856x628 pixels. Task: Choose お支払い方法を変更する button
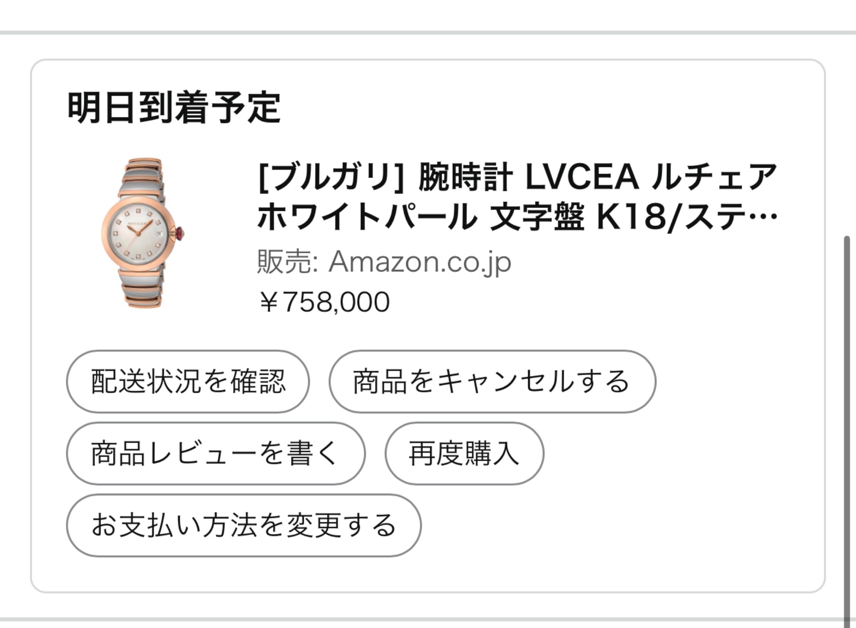coord(244,525)
